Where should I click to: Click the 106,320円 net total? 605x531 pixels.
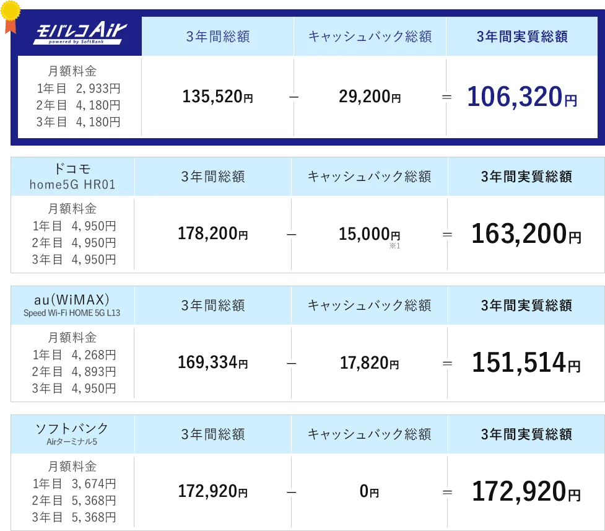[521, 97]
